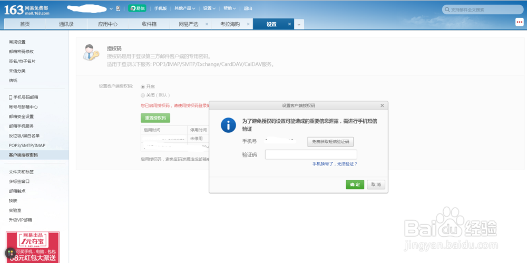Screen dimensions: 527x263
Task: Expand the tab list chevron
Action: pos(299,24)
